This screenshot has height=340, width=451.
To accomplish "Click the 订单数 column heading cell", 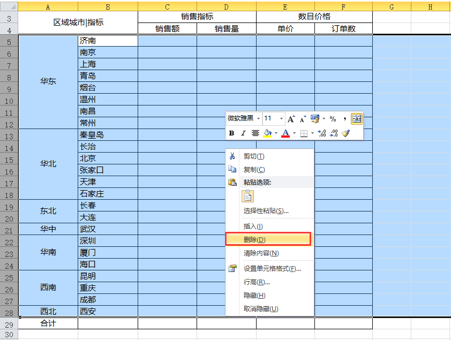I will point(343,28).
